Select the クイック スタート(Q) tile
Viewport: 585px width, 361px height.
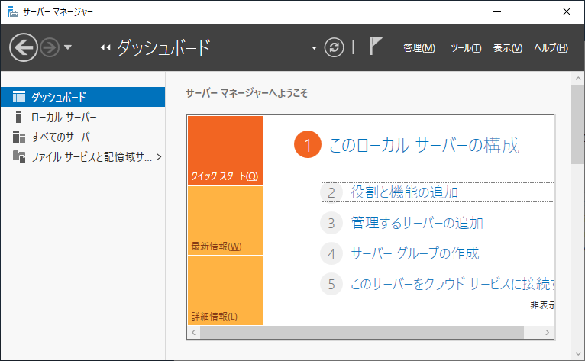click(x=225, y=150)
